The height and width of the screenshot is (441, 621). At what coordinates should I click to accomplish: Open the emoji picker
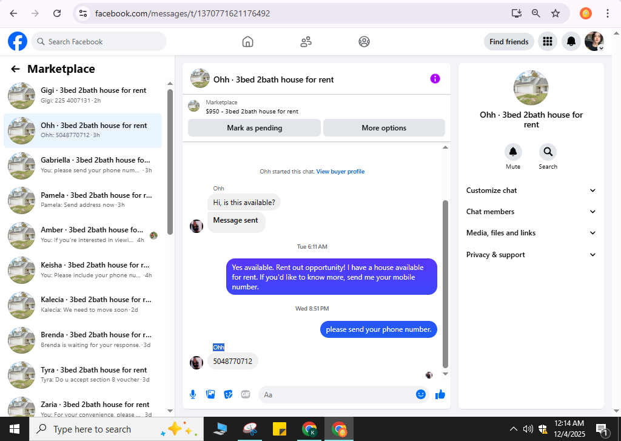421,394
